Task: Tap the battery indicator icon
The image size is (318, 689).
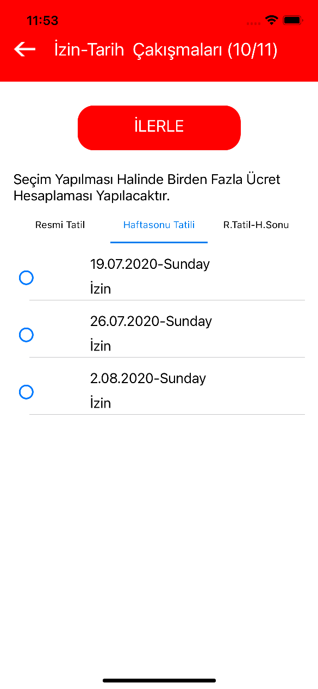Action: [292, 20]
